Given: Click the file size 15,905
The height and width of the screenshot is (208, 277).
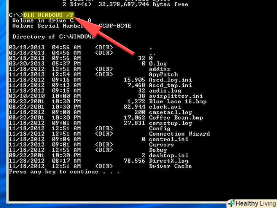Looking at the screenshot, I should [134, 80].
